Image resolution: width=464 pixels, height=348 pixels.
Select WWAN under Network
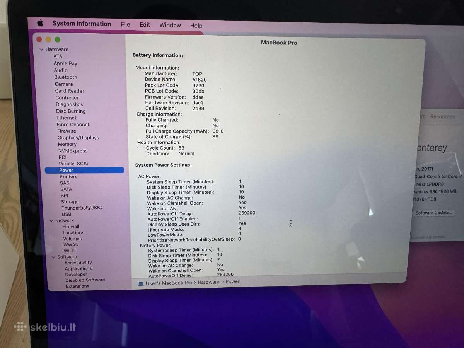[71, 245]
